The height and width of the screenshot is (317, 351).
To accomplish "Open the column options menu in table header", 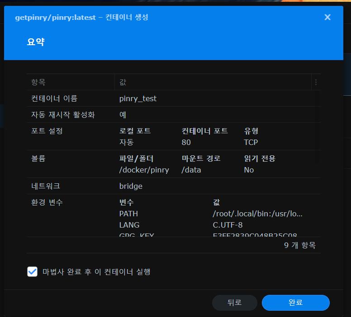I will (316, 82).
